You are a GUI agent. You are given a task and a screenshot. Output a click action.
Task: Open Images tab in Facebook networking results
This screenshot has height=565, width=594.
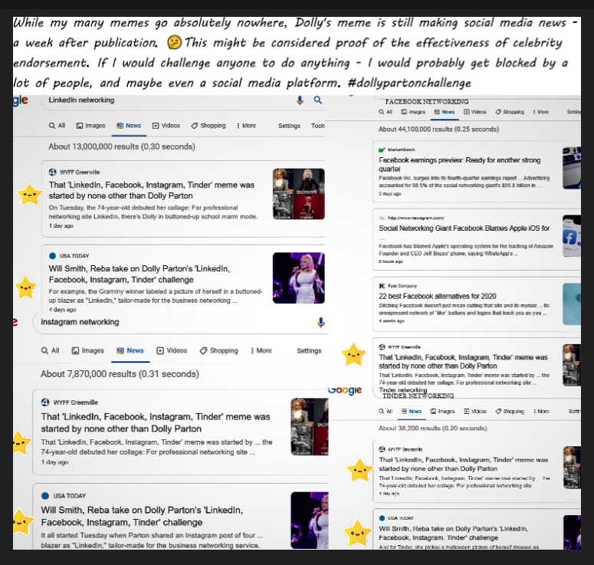(413, 112)
